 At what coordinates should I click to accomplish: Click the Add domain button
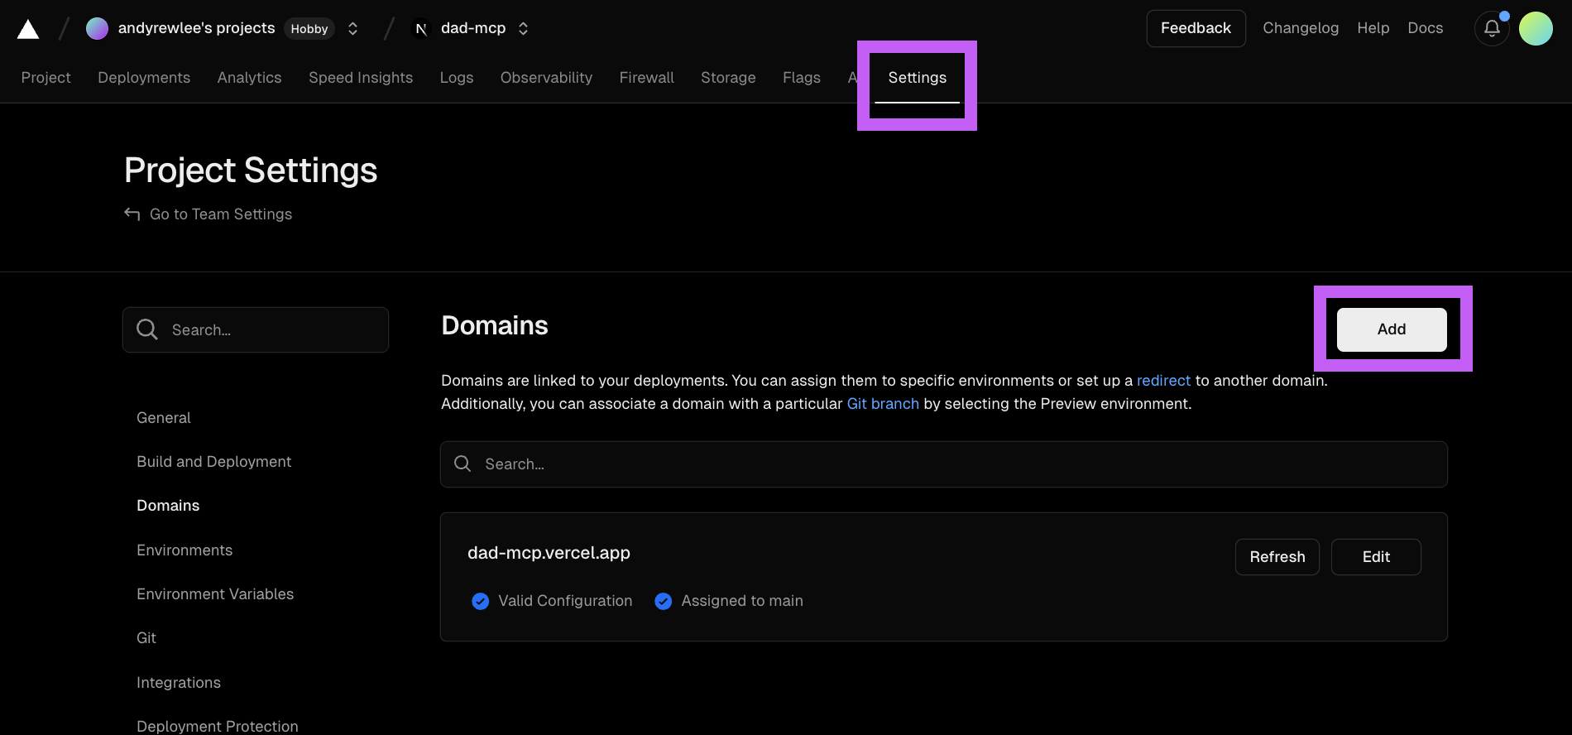coord(1392,329)
